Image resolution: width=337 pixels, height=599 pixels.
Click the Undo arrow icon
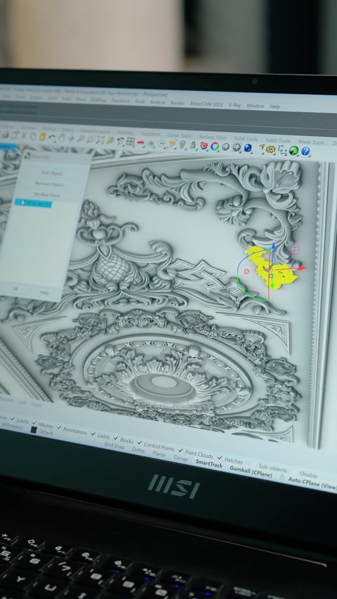[x=52, y=137]
